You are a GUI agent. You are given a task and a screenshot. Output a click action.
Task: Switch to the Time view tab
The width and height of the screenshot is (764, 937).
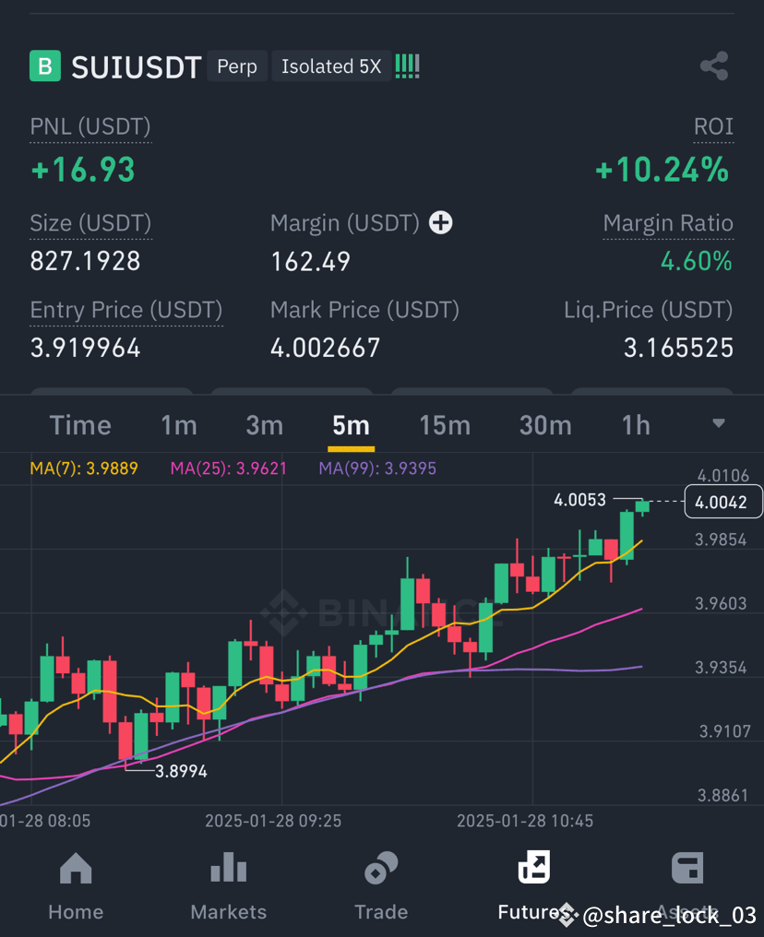click(79, 425)
